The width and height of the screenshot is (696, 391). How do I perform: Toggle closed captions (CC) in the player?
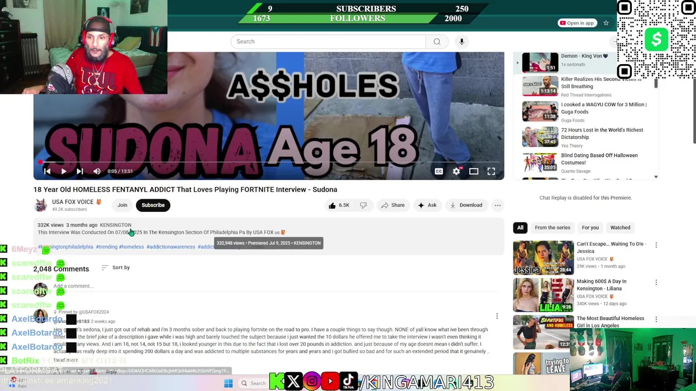pyautogui.click(x=439, y=171)
